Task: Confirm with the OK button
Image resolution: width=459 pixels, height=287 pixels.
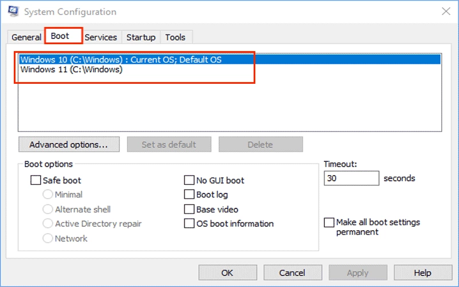Action: pyautogui.click(x=228, y=273)
